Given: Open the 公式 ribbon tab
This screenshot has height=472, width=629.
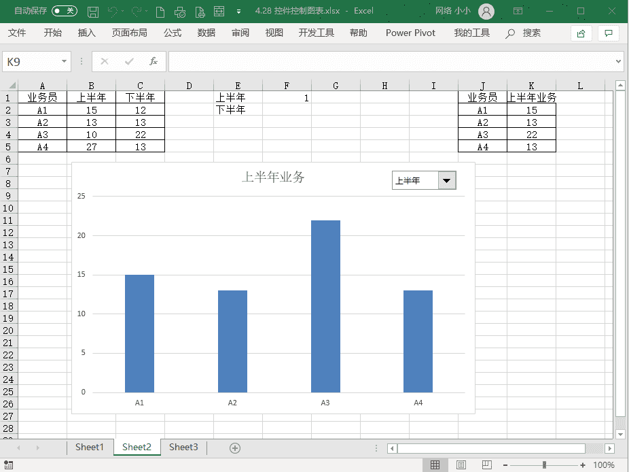Looking at the screenshot, I should tap(173, 33).
